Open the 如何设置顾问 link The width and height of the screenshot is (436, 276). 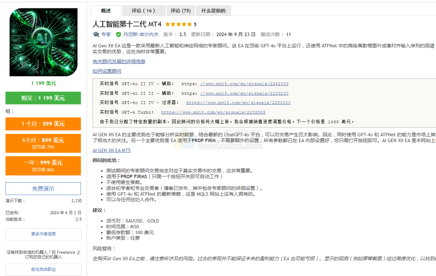[107, 71]
